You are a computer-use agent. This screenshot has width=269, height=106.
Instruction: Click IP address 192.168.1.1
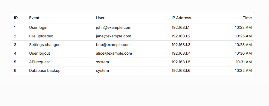pyautogui.click(x=180, y=28)
